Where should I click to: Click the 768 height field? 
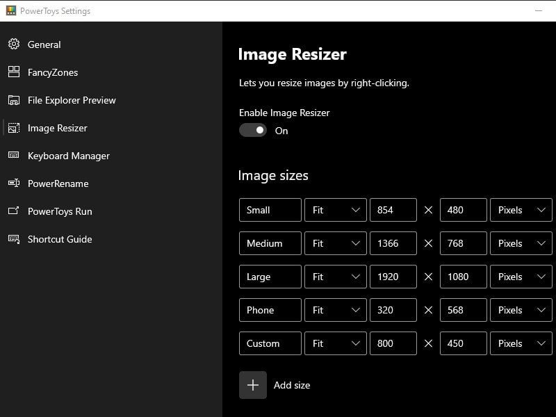click(x=464, y=243)
